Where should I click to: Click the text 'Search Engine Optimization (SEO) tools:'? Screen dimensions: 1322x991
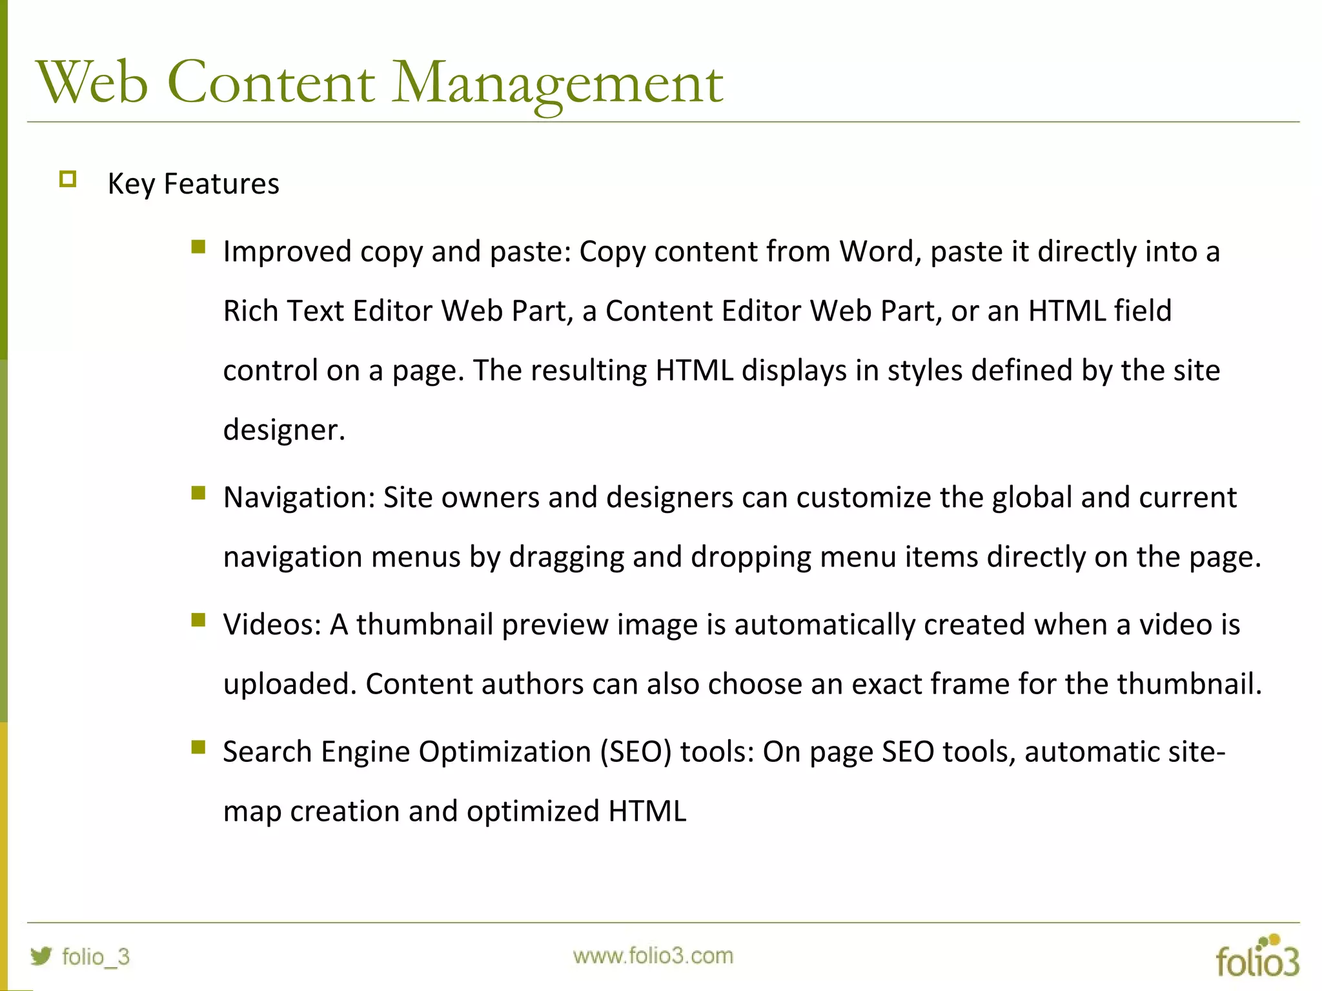click(489, 752)
